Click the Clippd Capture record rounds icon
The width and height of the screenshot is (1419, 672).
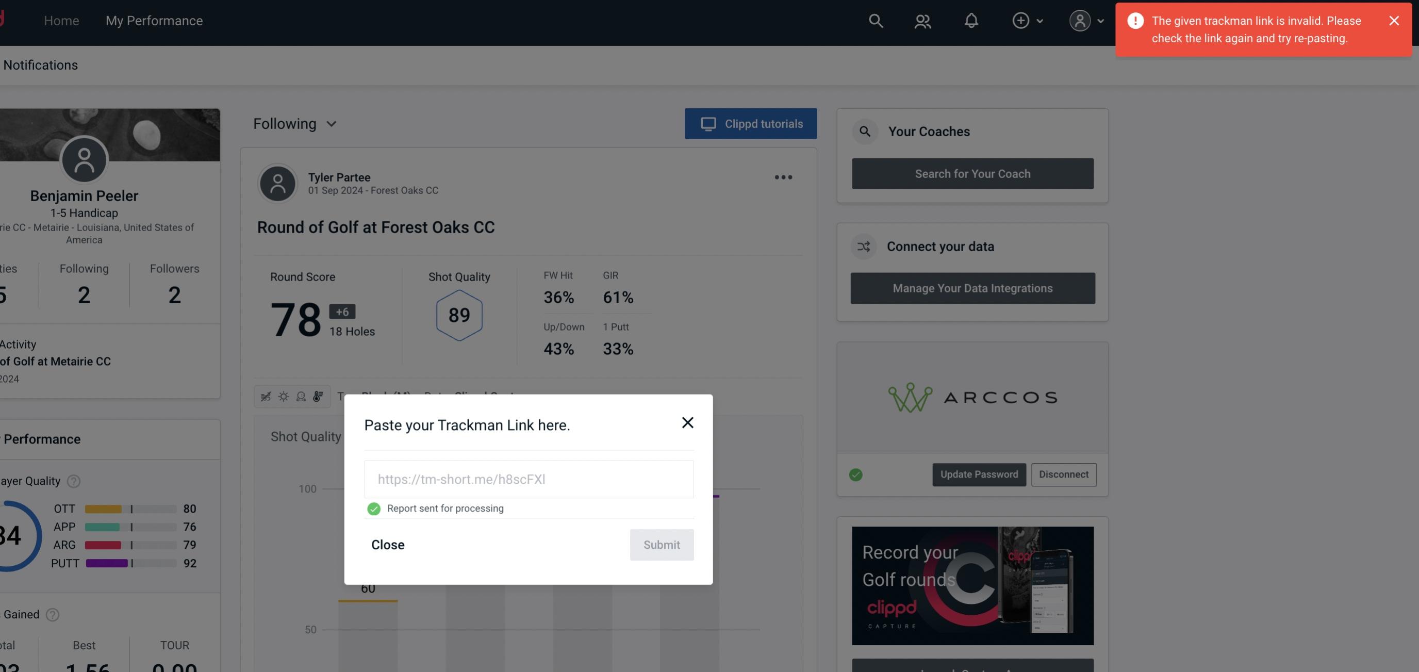tap(973, 585)
